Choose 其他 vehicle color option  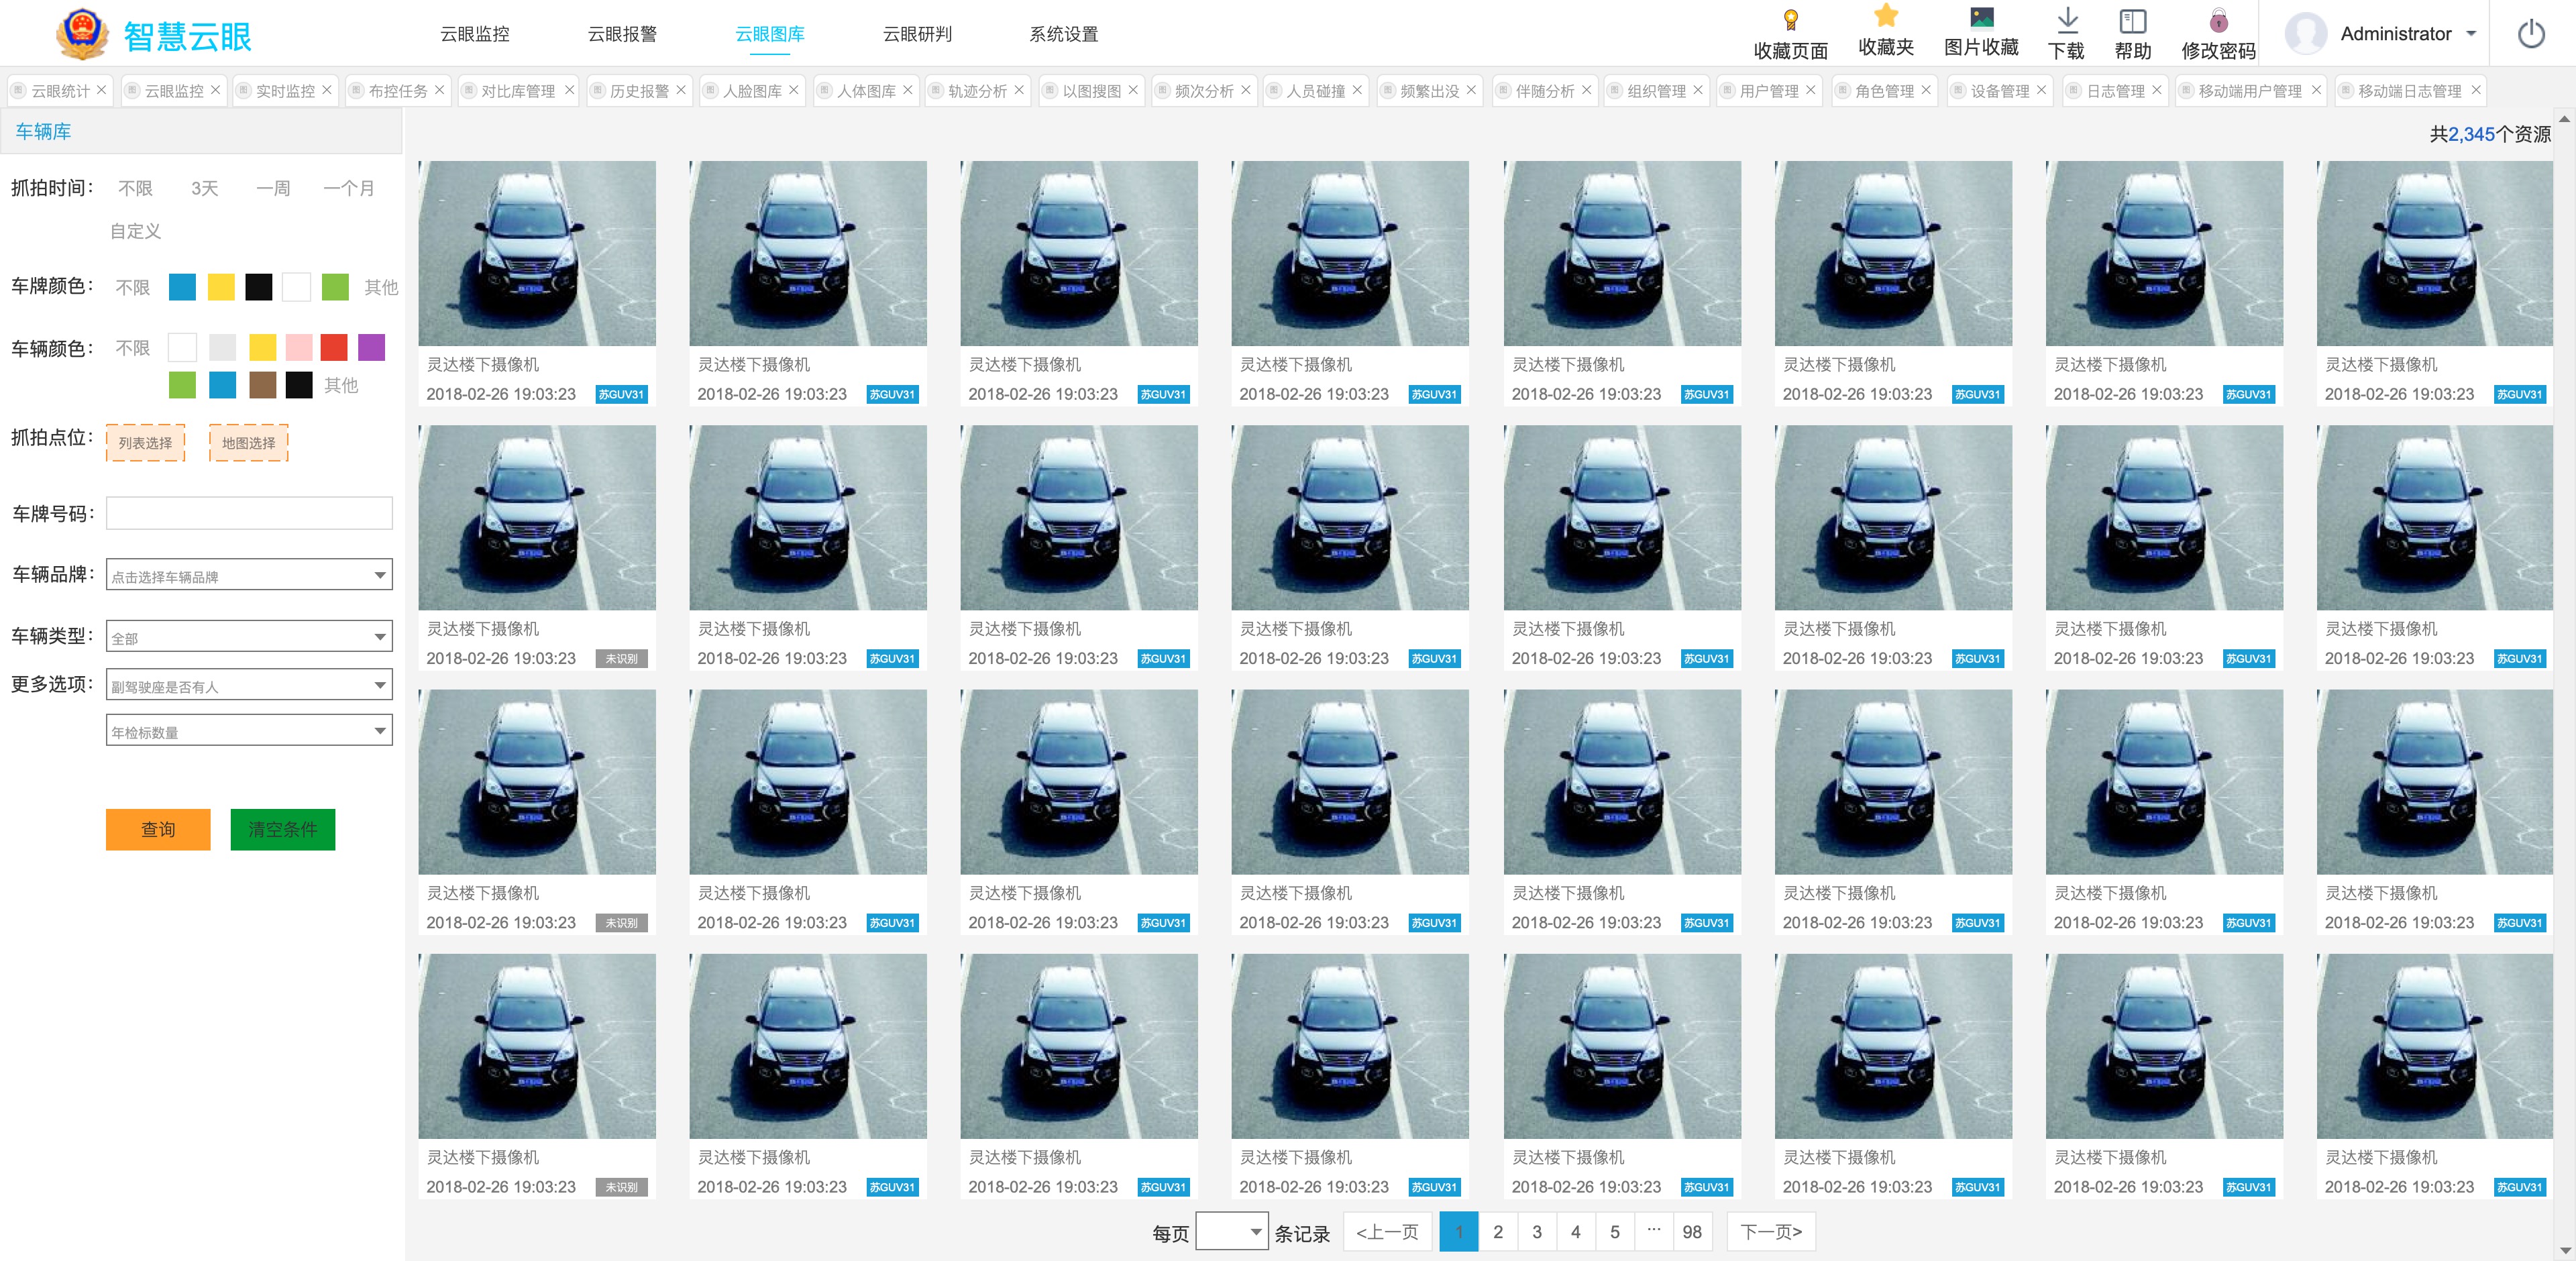(341, 385)
